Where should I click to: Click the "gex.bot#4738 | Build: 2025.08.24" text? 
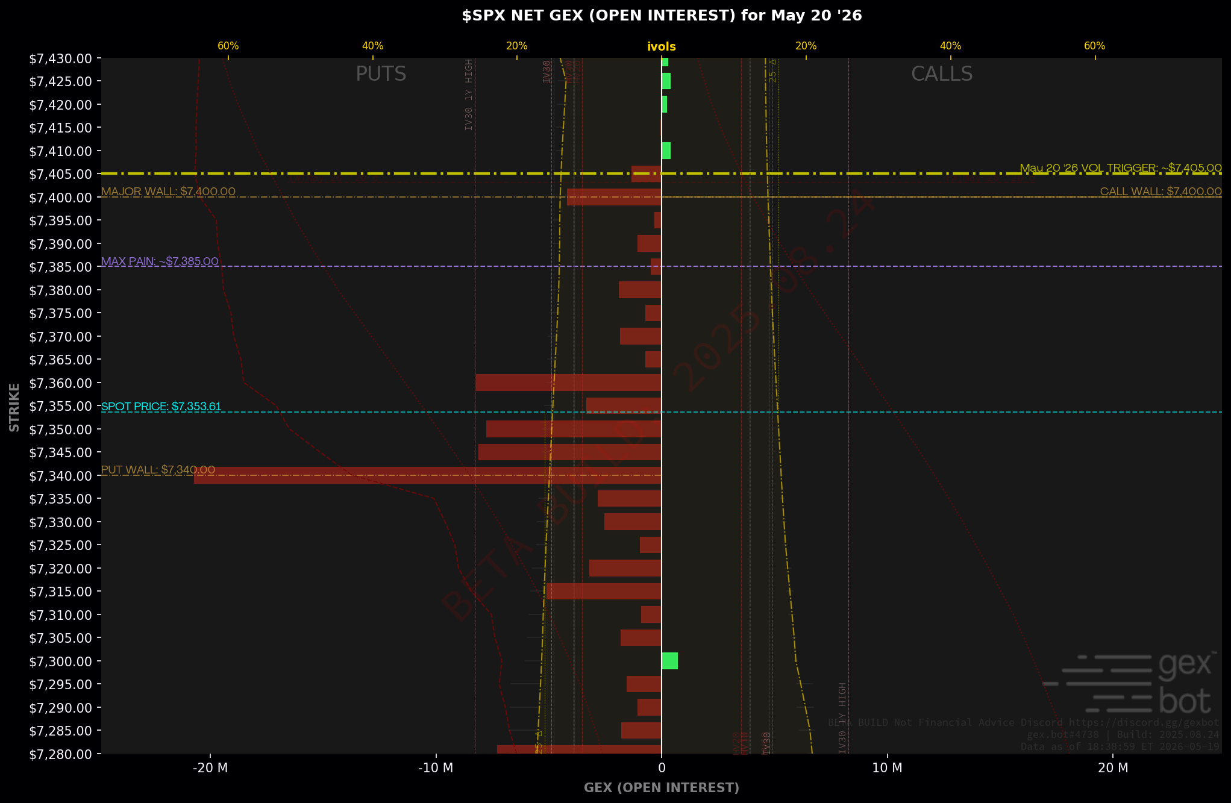coord(1123,735)
